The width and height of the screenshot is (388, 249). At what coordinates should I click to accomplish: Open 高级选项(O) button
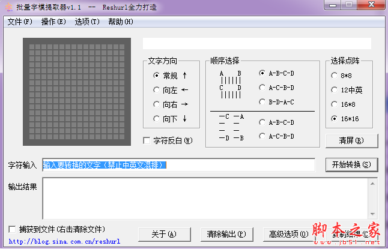click(x=289, y=235)
